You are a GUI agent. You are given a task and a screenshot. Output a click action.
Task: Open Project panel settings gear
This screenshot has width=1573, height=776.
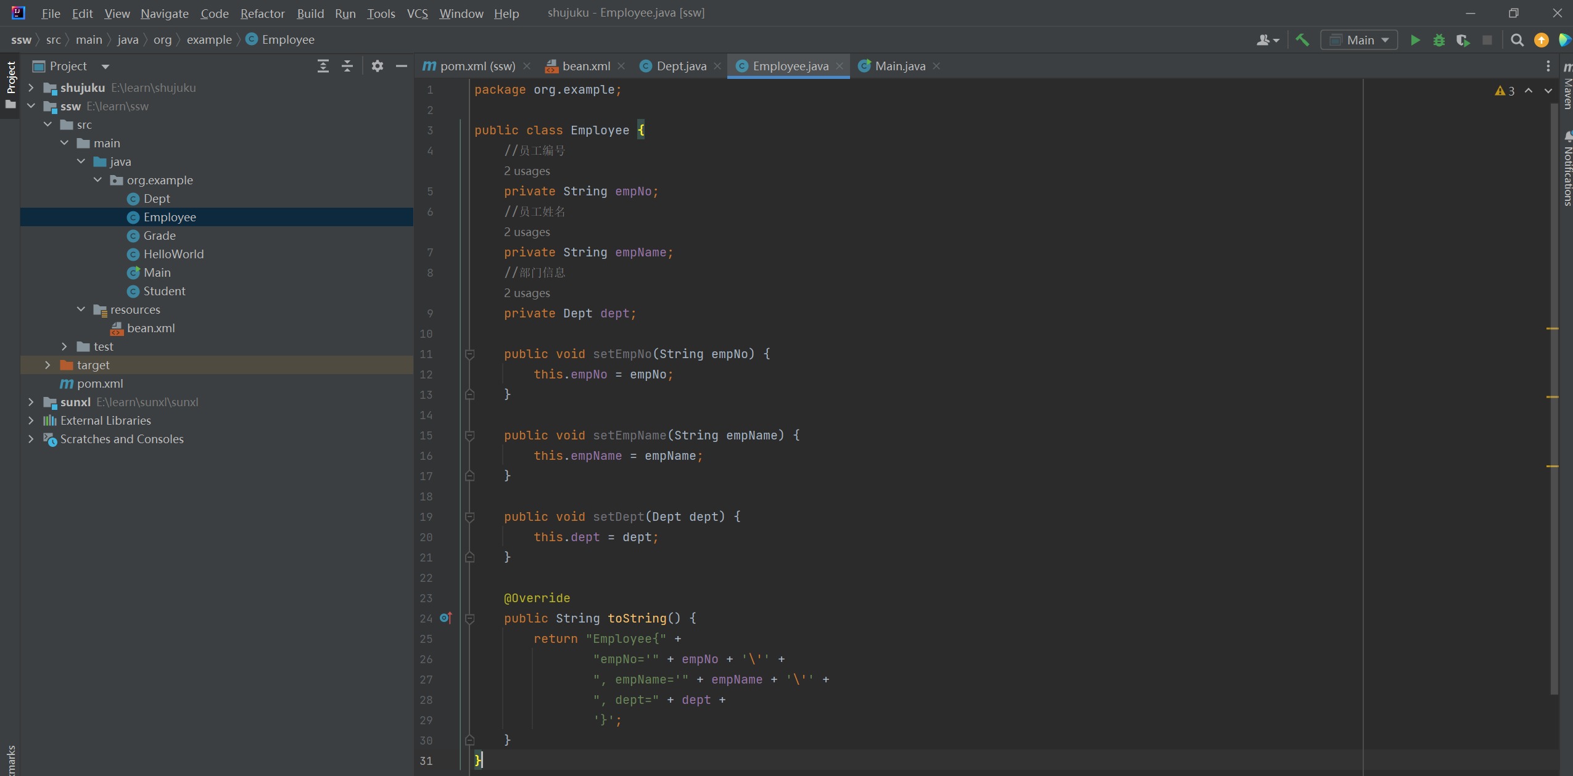378,66
